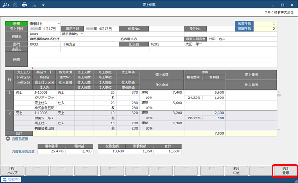The image size is (298, 183).
Task: Click the 売上単価 column header
Action: pyautogui.click(x=128, y=72)
